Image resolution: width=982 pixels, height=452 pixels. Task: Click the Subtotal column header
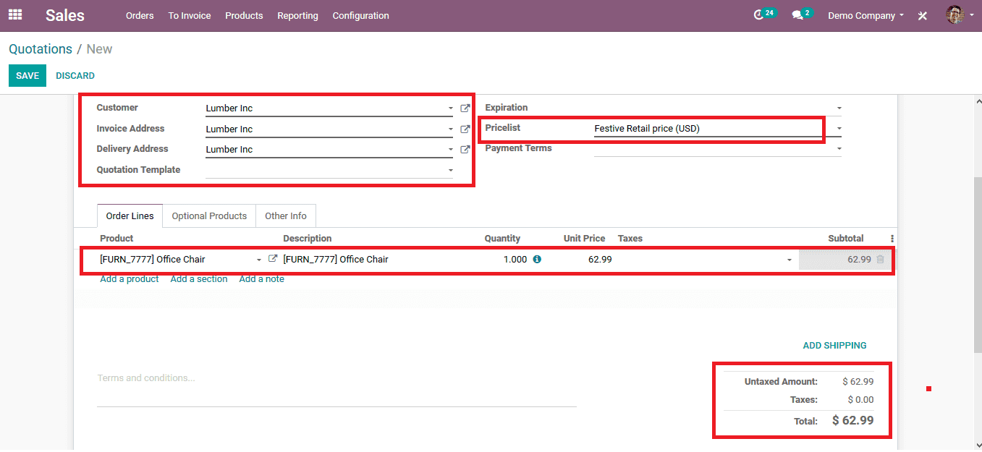[846, 239]
